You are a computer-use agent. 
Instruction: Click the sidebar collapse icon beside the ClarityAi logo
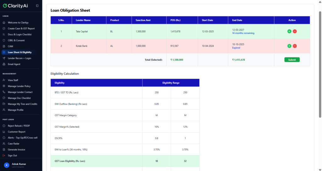(37, 6)
